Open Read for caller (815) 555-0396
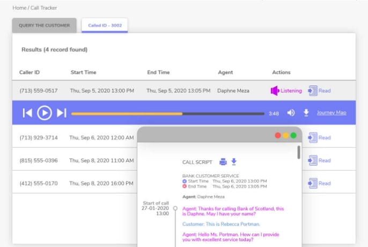Image resolution: width=368 pixels, height=247 pixels. pyautogui.click(x=319, y=160)
